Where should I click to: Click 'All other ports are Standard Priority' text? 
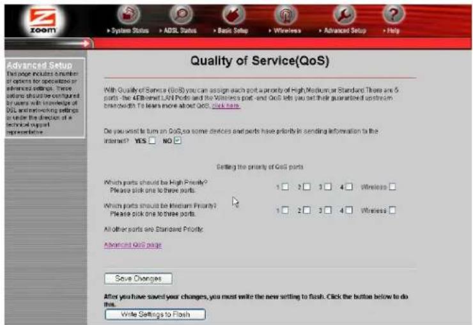pos(153,229)
